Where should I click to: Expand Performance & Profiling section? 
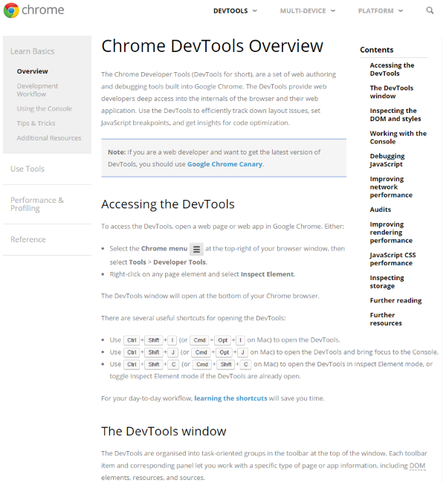[37, 204]
